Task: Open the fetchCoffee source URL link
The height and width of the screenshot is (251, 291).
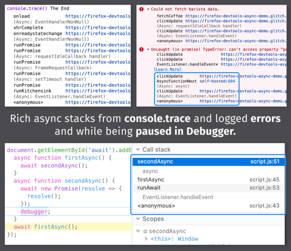Action: click(236, 16)
